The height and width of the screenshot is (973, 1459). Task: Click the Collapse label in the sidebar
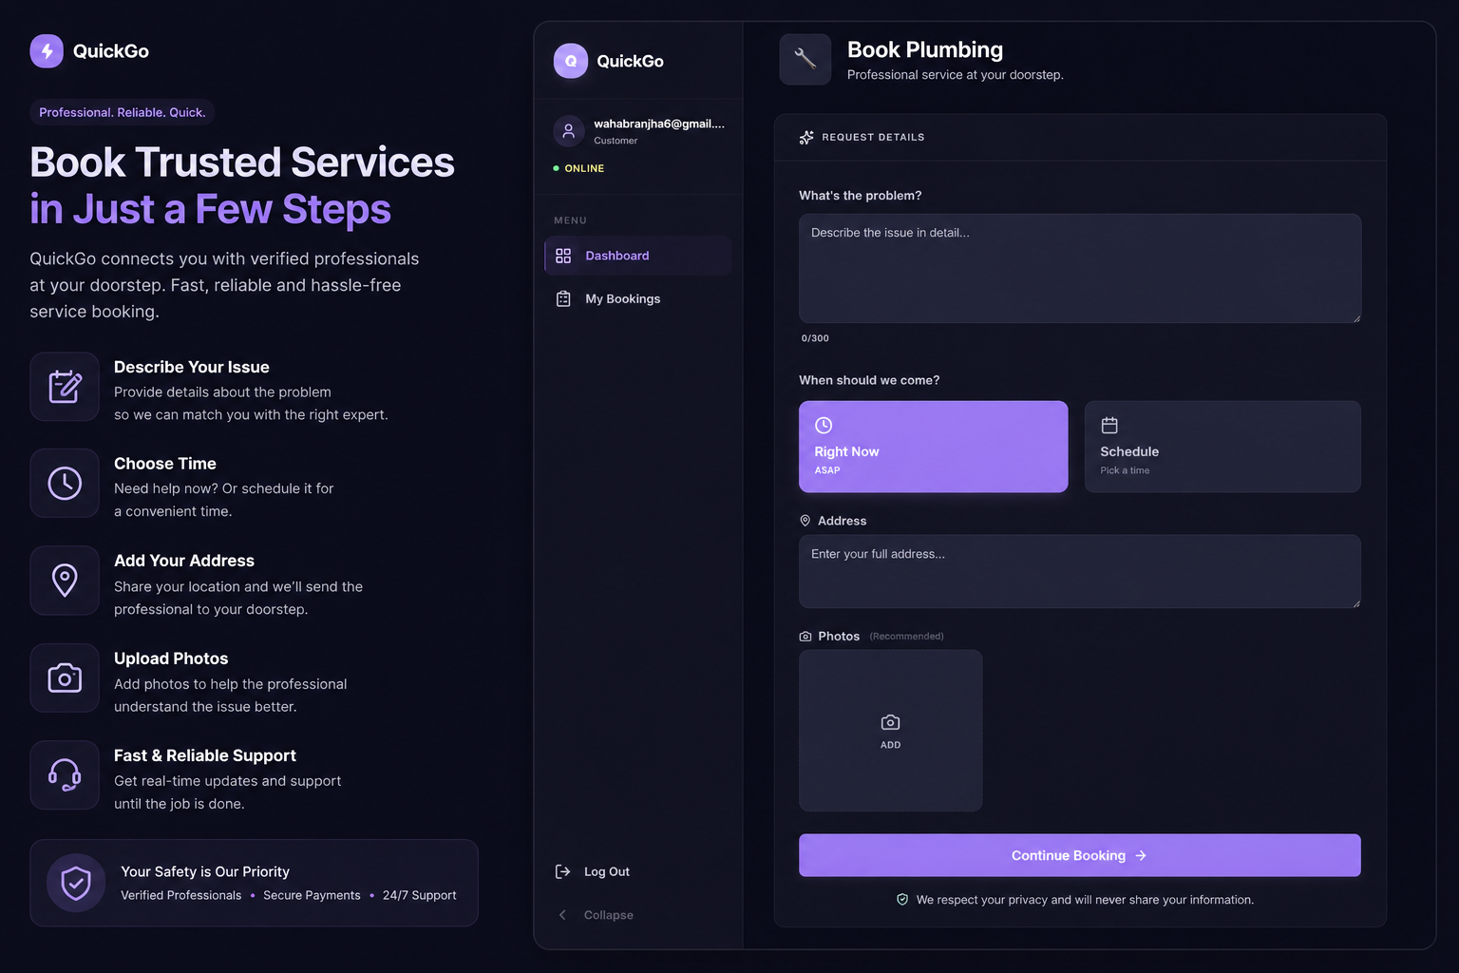click(609, 915)
